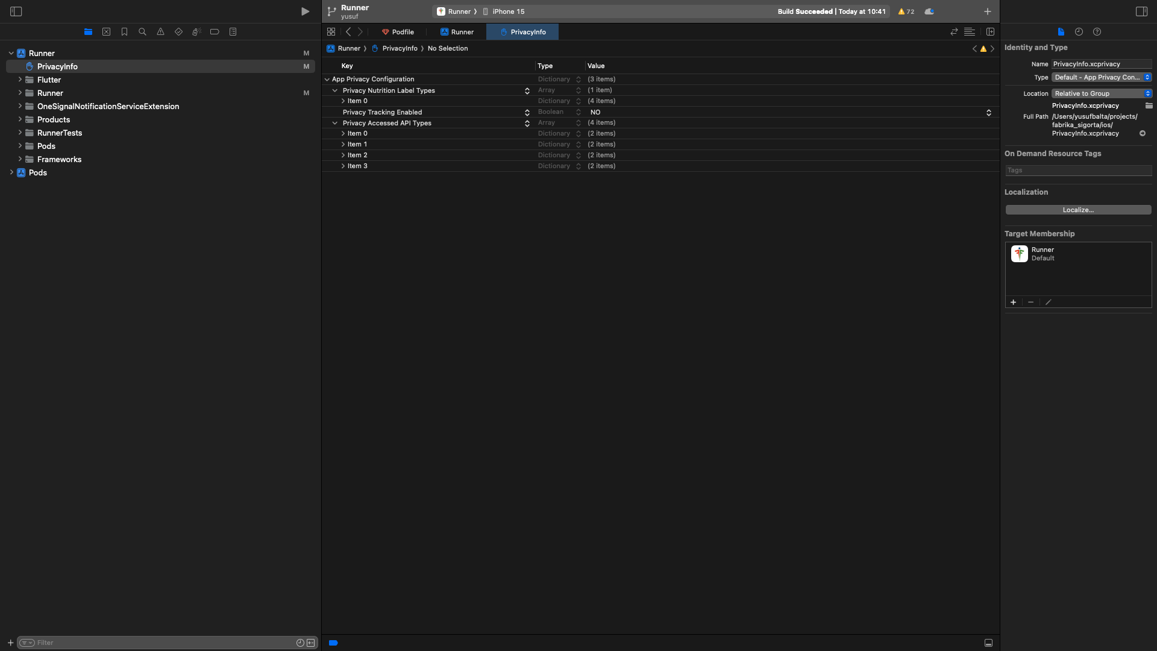Show the History inspector
The height and width of the screenshot is (651, 1157).
1079,32
